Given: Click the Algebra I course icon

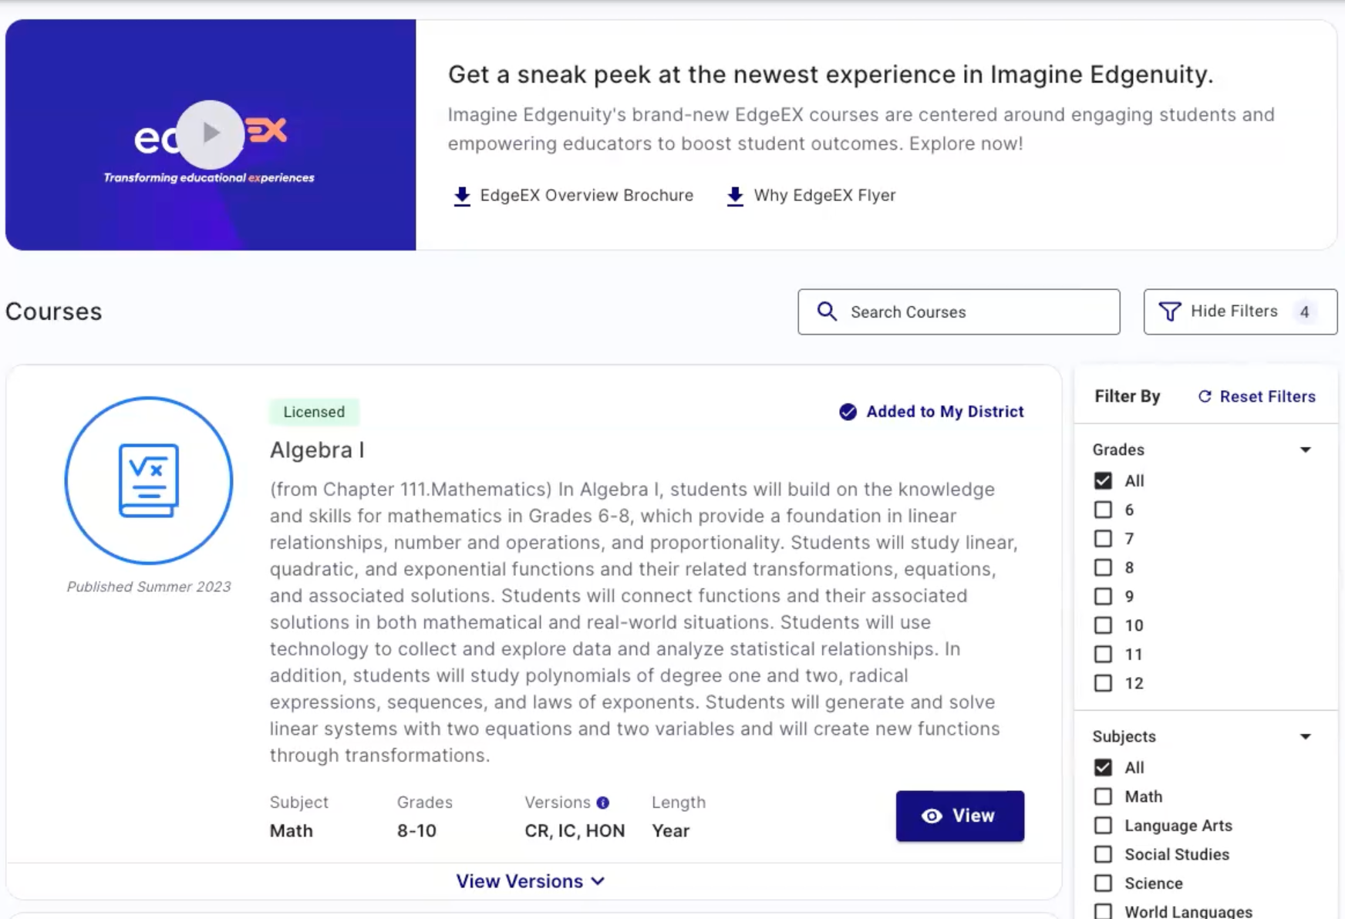Looking at the screenshot, I should (x=149, y=480).
